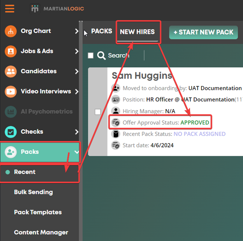Click the Hiring Manager person icon
Viewport: 243px width, 241px height.
pyautogui.click(x=116, y=111)
